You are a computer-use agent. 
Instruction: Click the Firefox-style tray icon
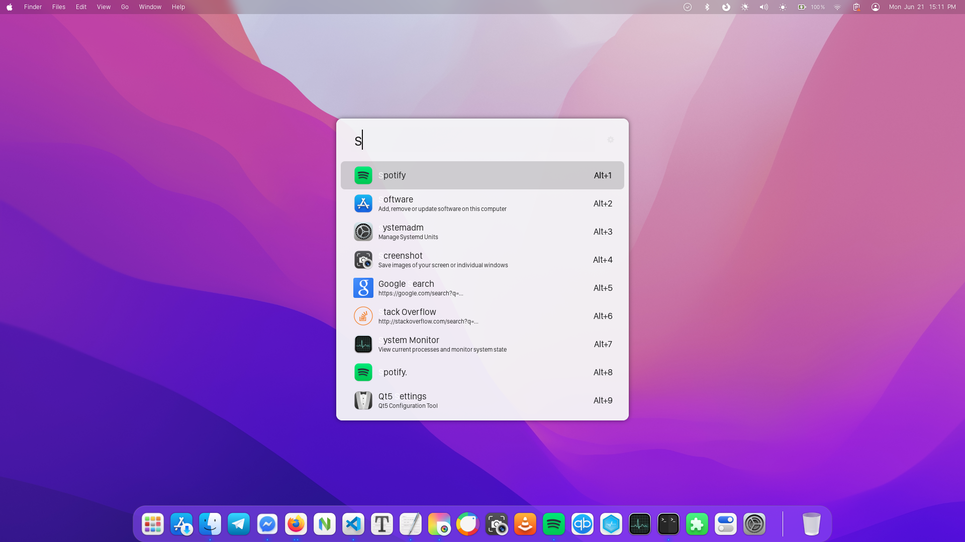coord(726,7)
